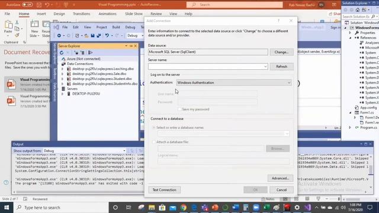Open the Design tab in PowerPoint
This screenshot has height=213, width=379.
[59, 14]
